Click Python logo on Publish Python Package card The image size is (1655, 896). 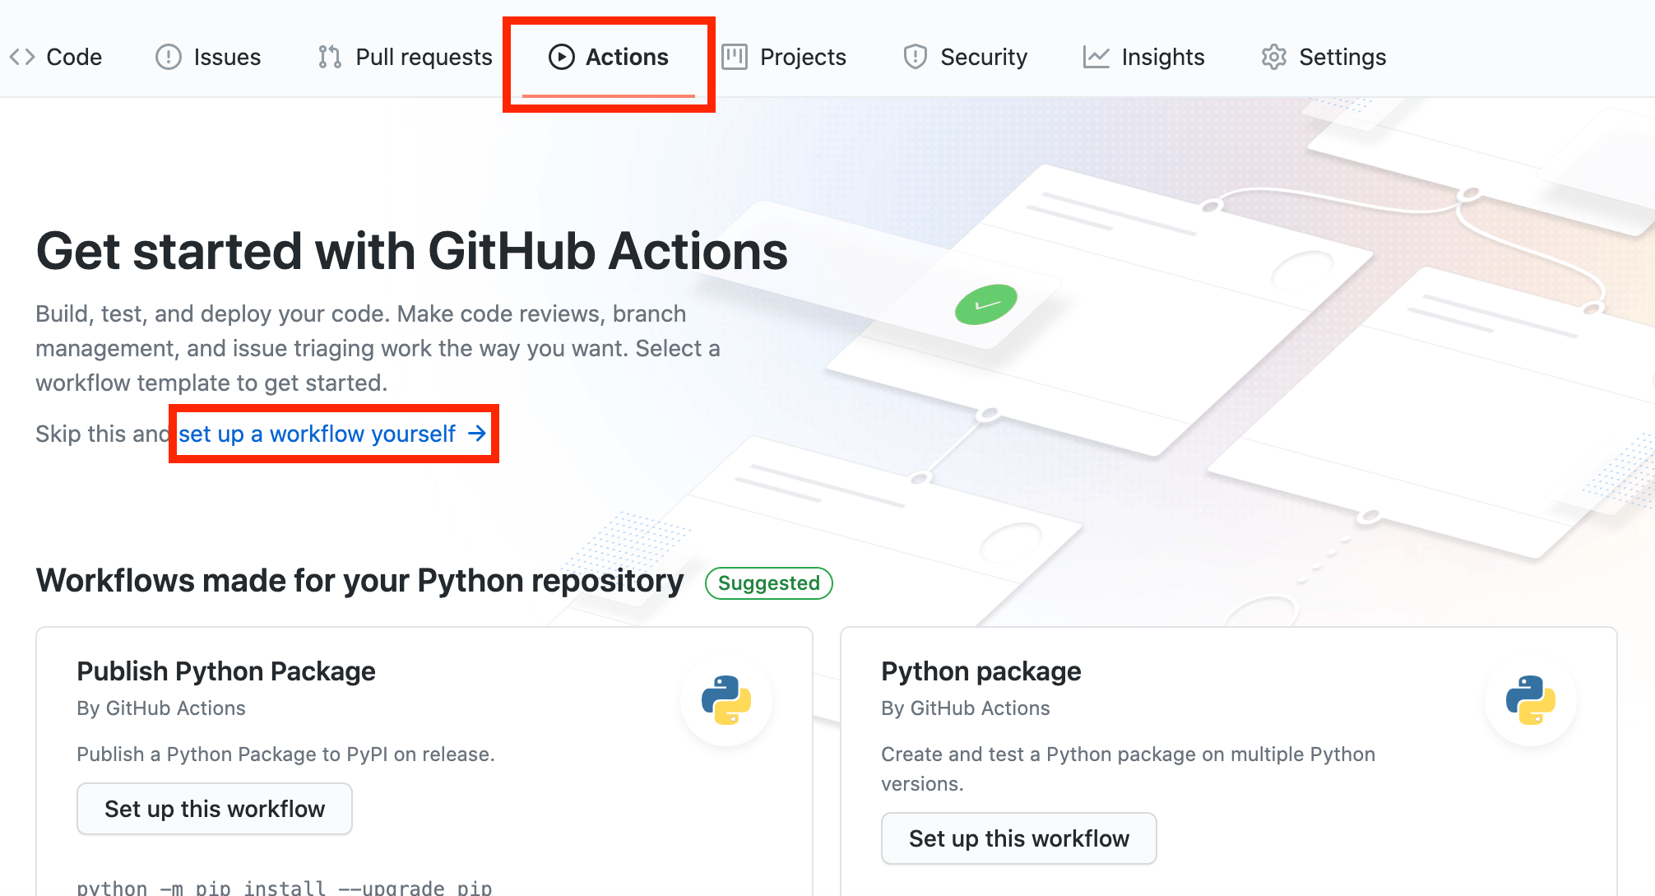click(x=726, y=700)
